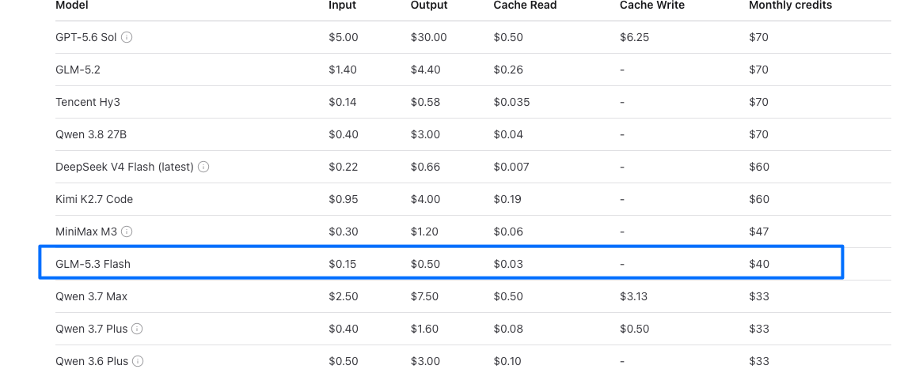Open info icon beside DeepSeek V4 Flash

click(203, 167)
